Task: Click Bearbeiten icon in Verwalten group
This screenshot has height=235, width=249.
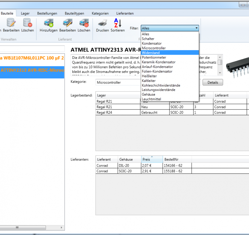Action: [x=11, y=23]
